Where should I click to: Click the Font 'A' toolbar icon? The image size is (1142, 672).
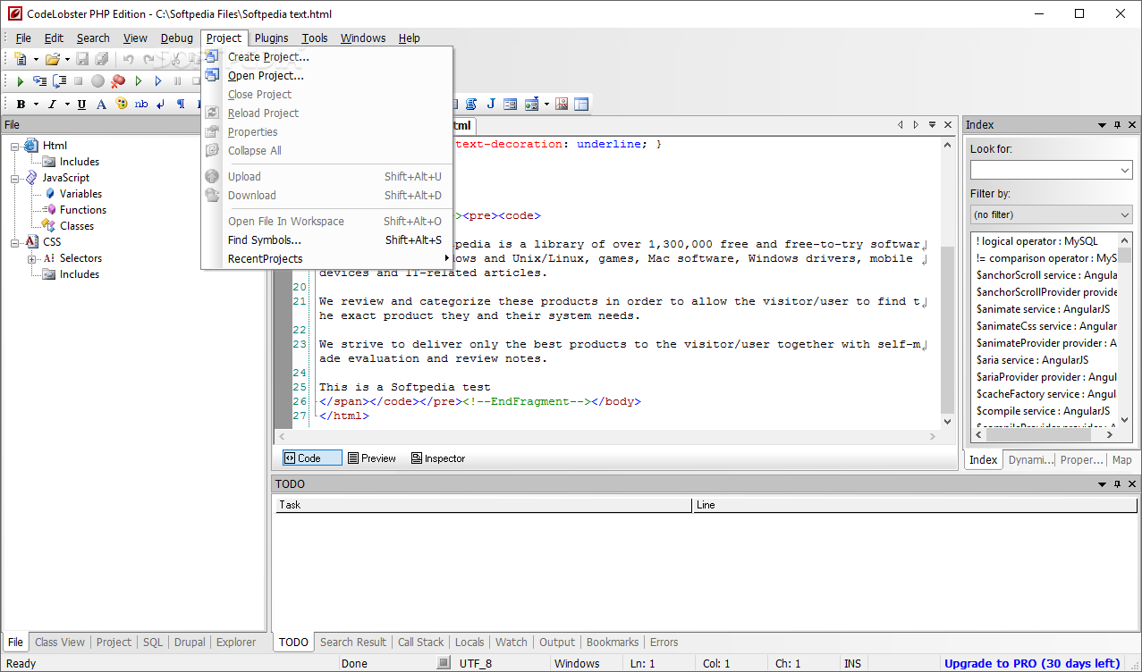coord(101,105)
